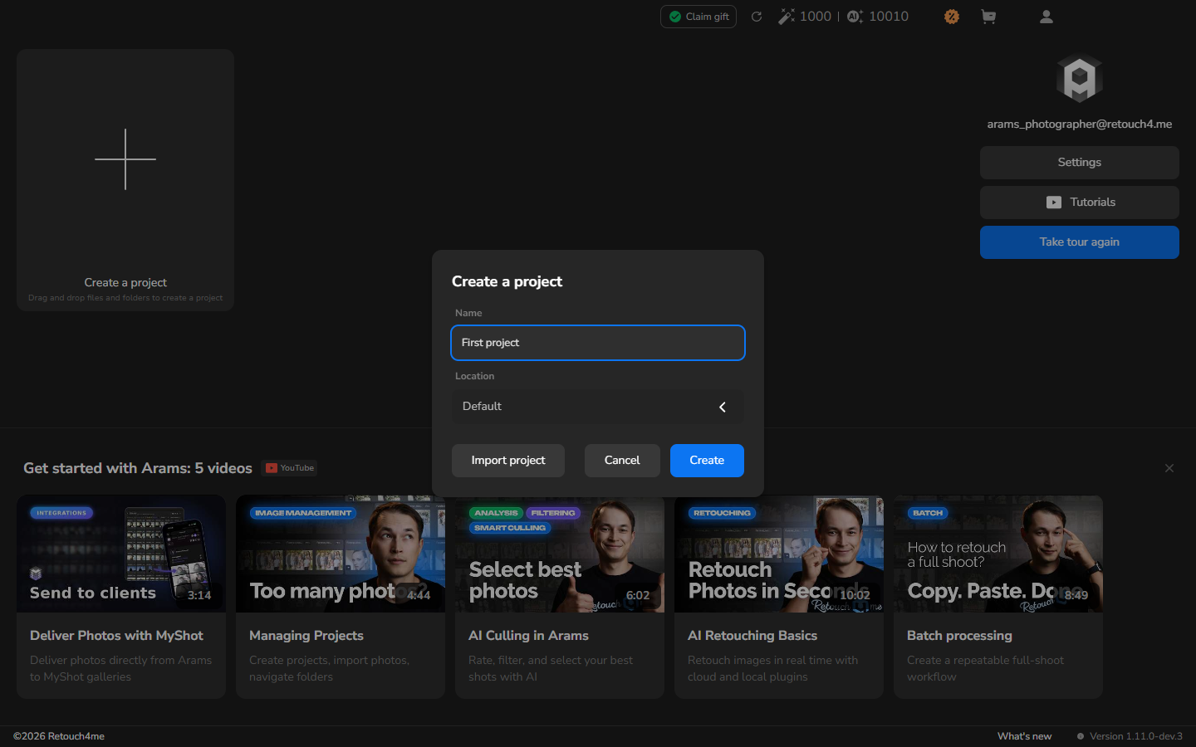
Task: Click the ©2026 Retouch4me footer text
Action: click(59, 736)
